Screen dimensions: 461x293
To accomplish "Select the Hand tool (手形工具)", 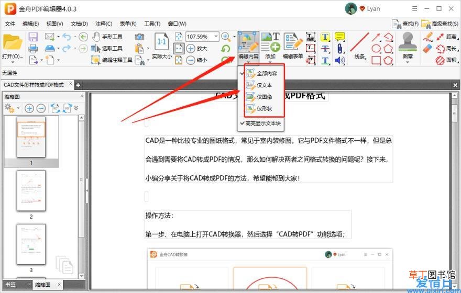I will pyautogui.click(x=107, y=37).
